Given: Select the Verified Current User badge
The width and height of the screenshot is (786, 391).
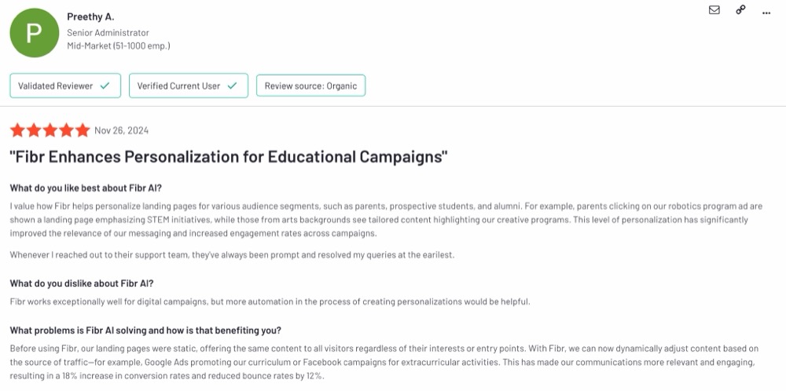Looking at the screenshot, I should click(189, 86).
